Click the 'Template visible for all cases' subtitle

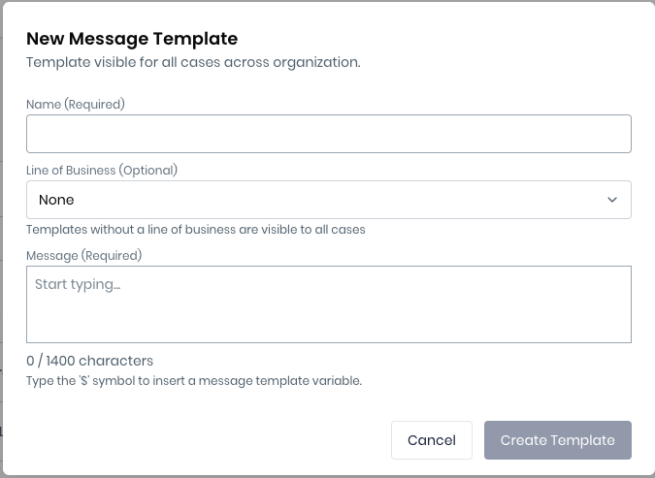click(193, 62)
